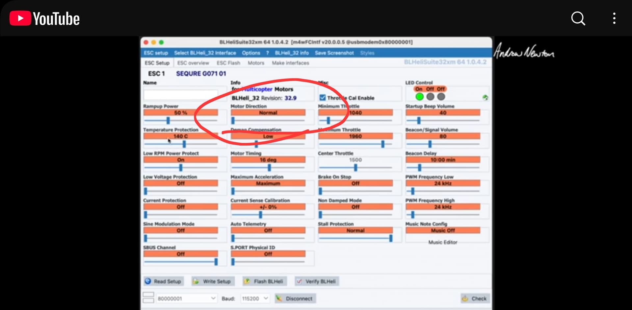Toggle Low RPM Power Protect On value

181,160
